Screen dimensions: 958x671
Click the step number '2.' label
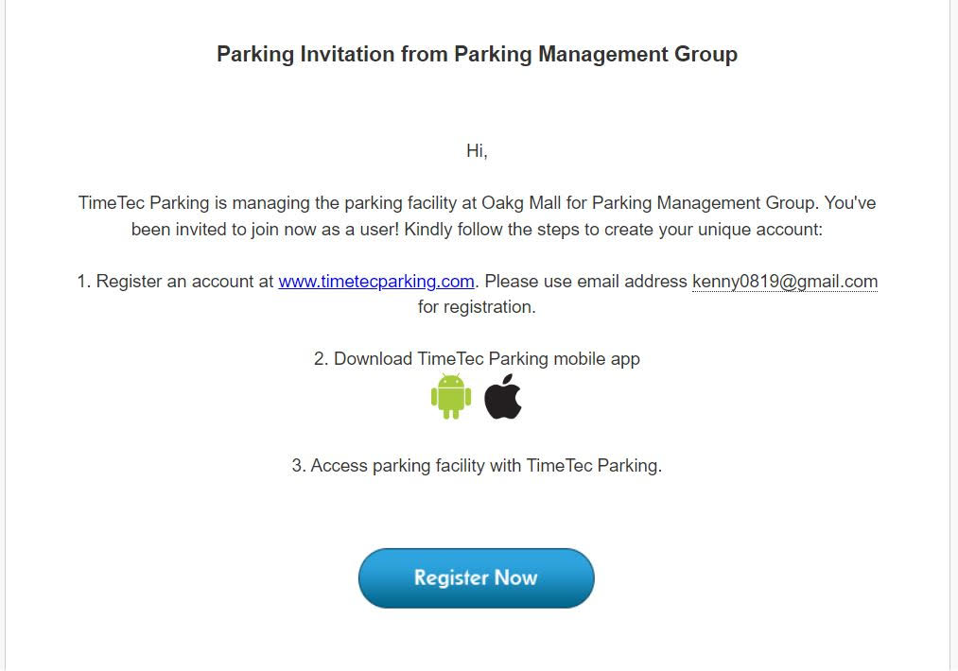pos(321,359)
